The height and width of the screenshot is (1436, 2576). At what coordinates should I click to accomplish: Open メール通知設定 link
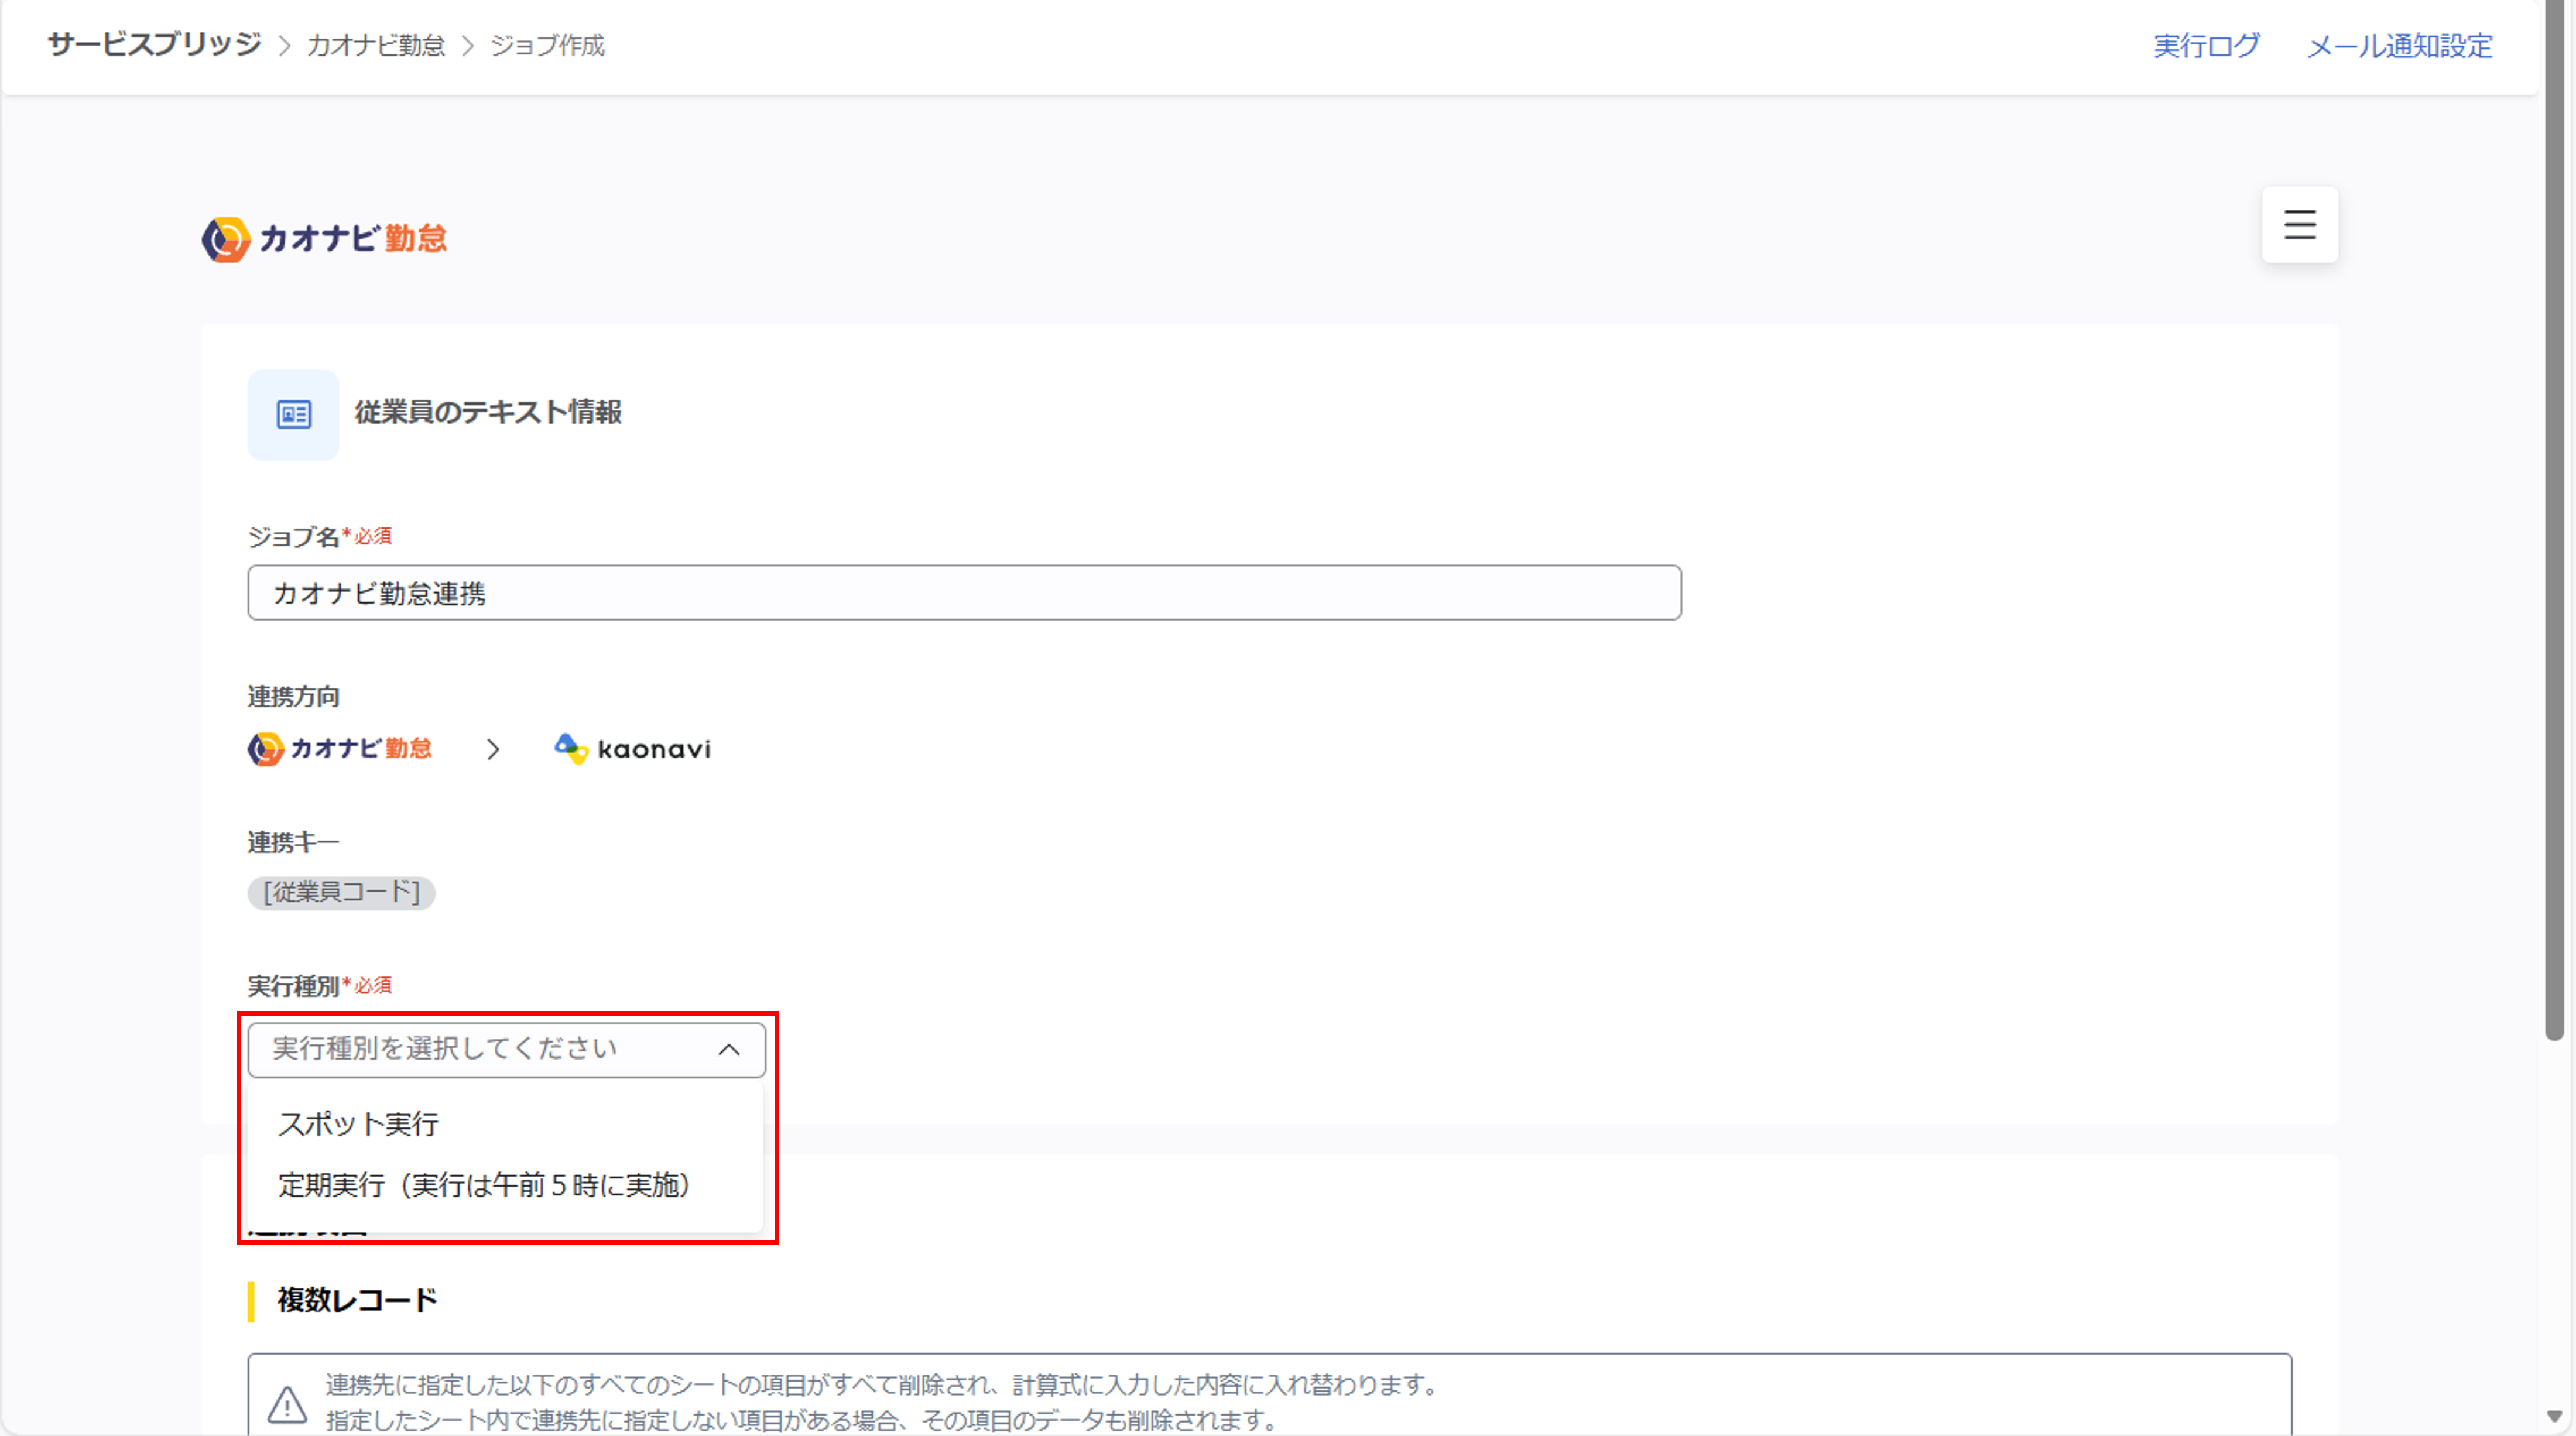[x=2399, y=46]
